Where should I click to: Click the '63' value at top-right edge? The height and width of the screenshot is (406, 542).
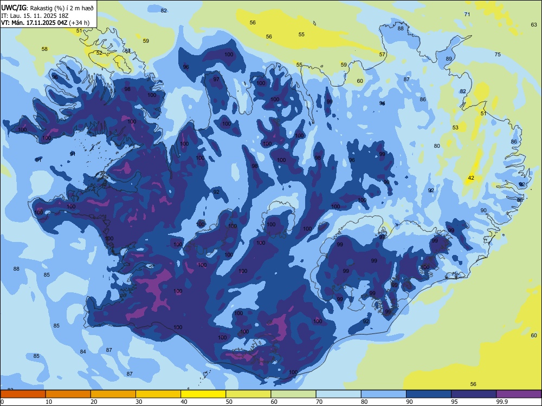pyautogui.click(x=534, y=25)
